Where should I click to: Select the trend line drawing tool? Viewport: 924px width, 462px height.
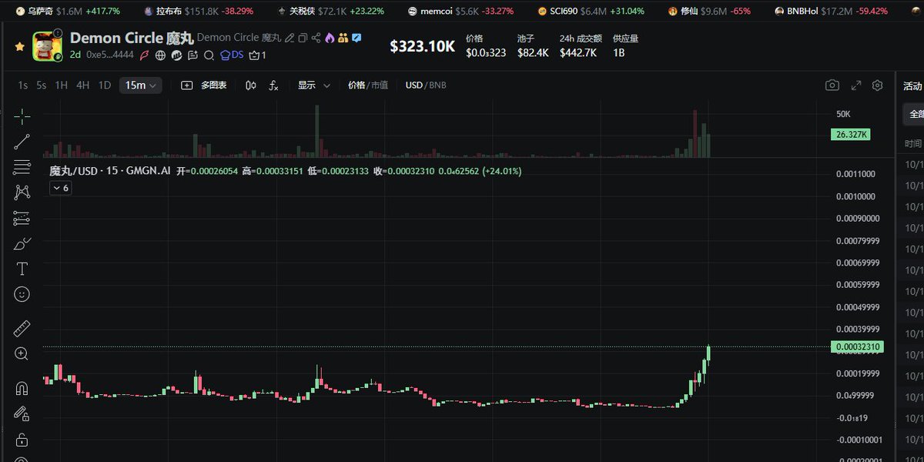22,142
